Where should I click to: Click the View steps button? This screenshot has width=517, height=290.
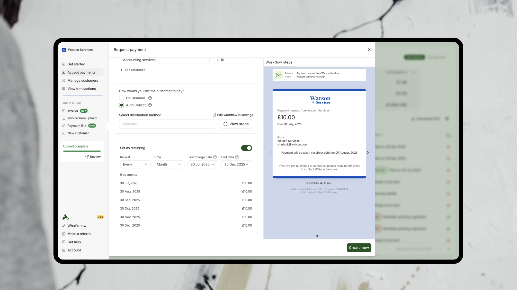236,124
